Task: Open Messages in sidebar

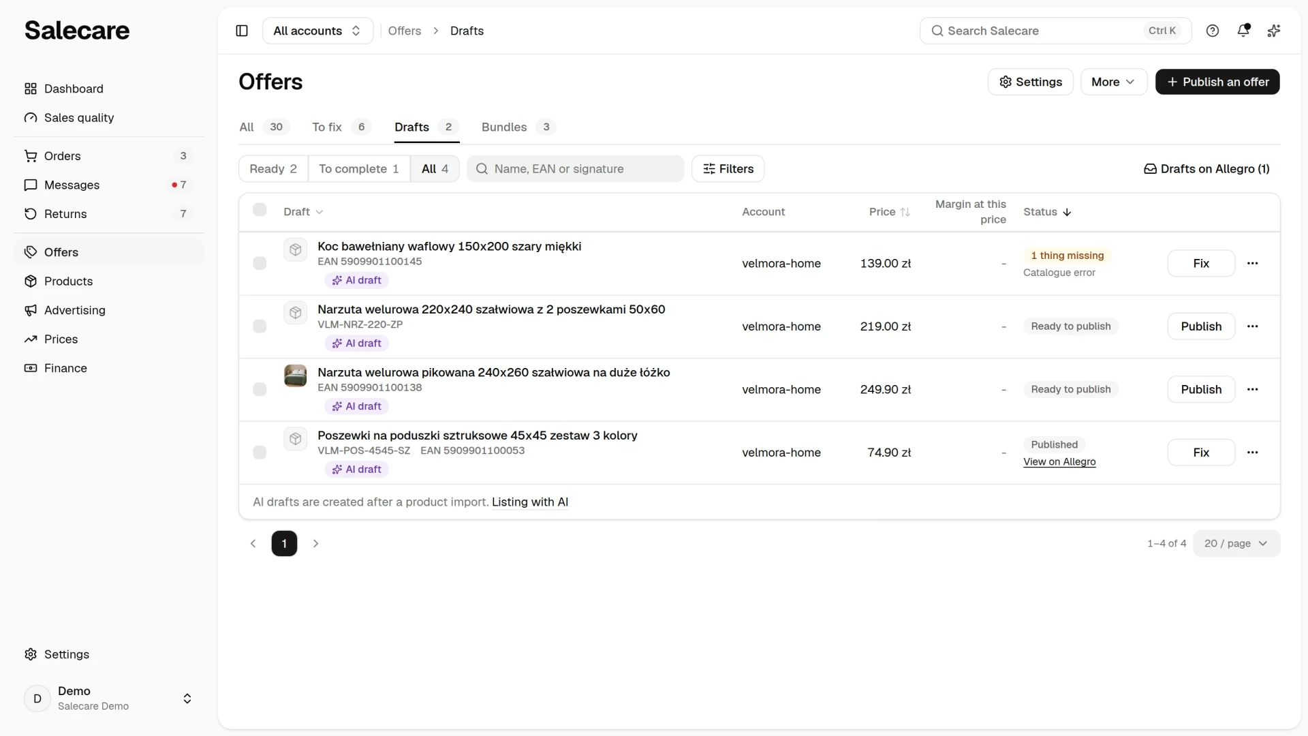Action: pos(109,185)
